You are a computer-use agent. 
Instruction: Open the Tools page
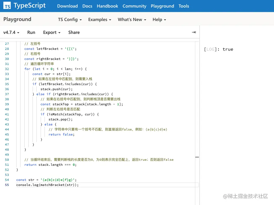(184, 6)
